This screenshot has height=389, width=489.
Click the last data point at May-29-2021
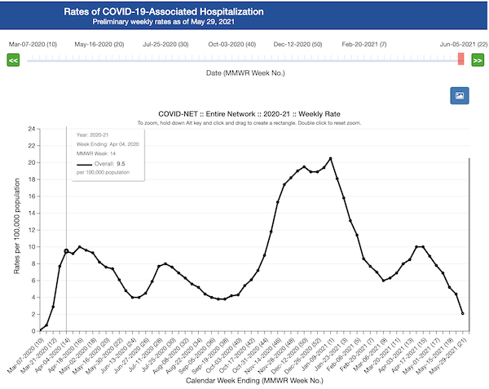click(462, 313)
